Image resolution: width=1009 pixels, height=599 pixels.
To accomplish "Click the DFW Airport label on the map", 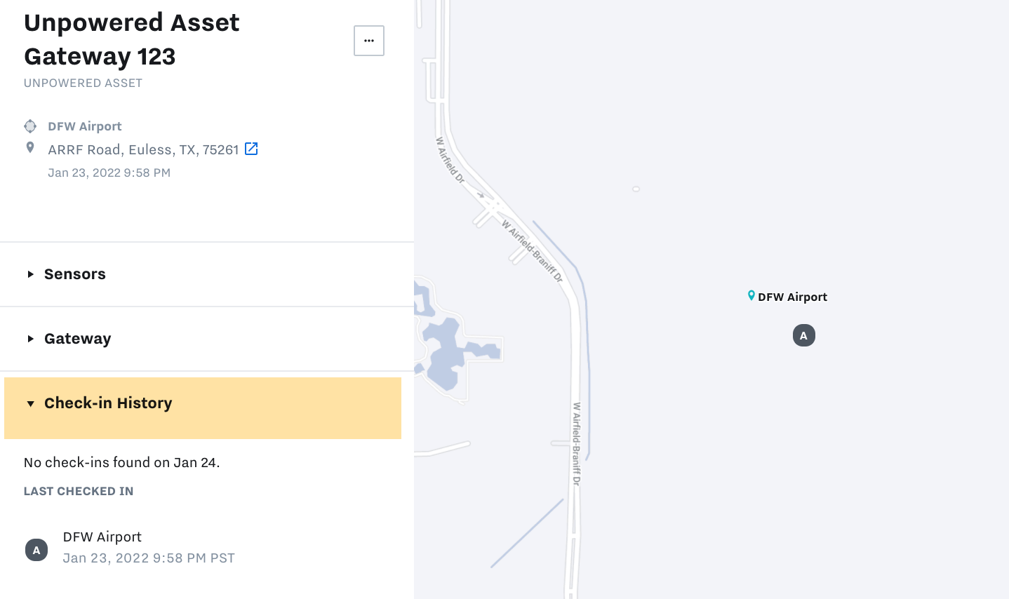I will 792,297.
